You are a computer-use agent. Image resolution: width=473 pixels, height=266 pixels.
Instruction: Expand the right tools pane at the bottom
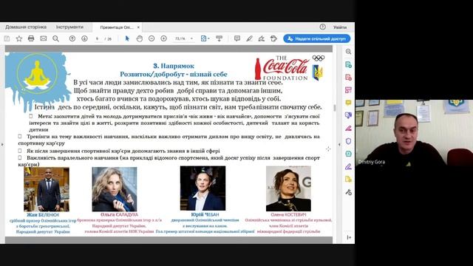click(349, 237)
